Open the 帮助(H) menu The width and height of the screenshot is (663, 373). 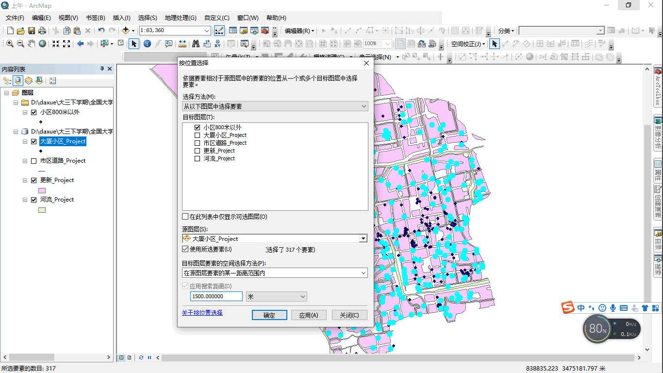(x=276, y=17)
